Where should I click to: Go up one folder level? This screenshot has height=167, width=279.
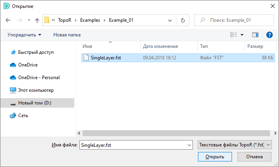point(37,20)
